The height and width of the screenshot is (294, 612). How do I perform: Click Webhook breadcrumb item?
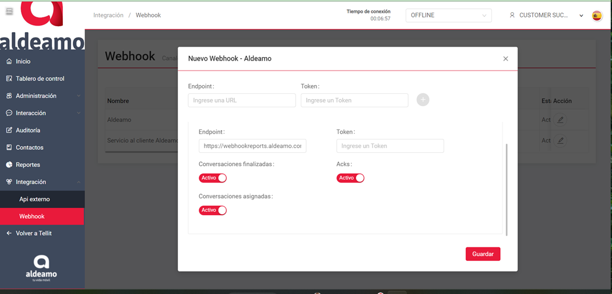[148, 15]
